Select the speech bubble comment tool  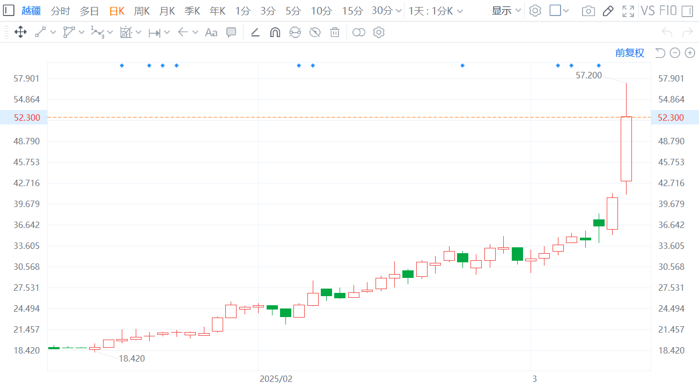tap(231, 32)
